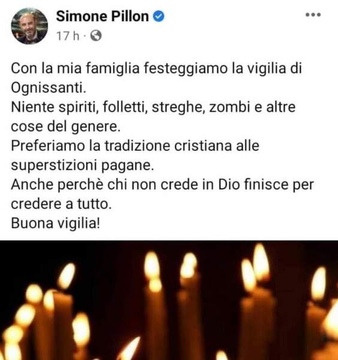338x360 pixels.
Task: Open Simone Pillon's round profile picture
Action: (29, 26)
